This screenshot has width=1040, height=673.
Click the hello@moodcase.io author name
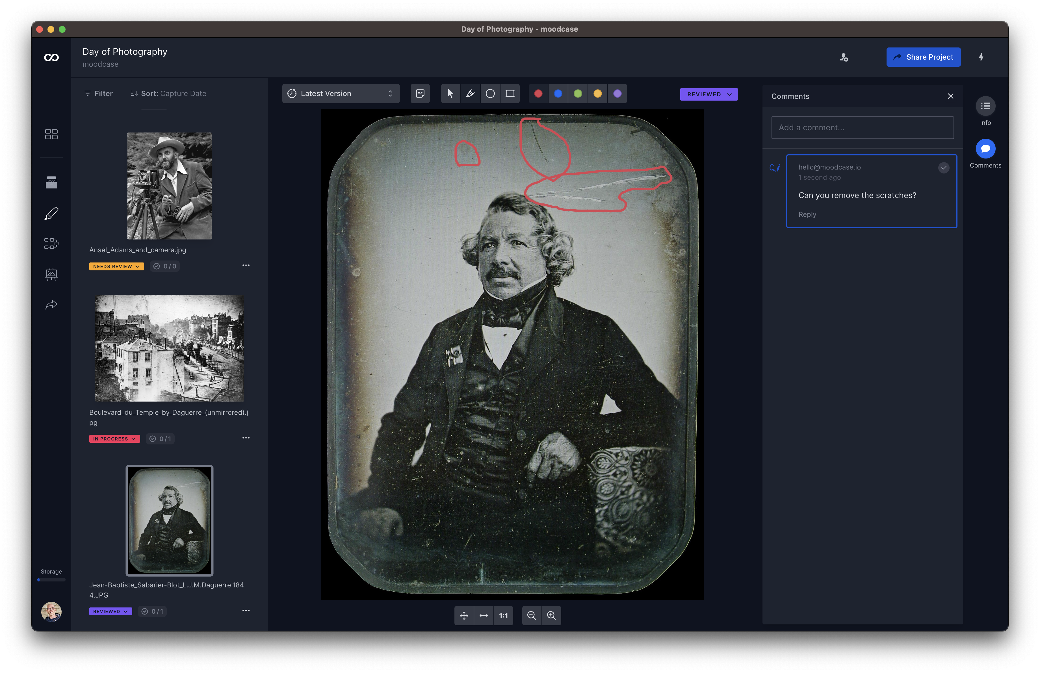coord(829,167)
